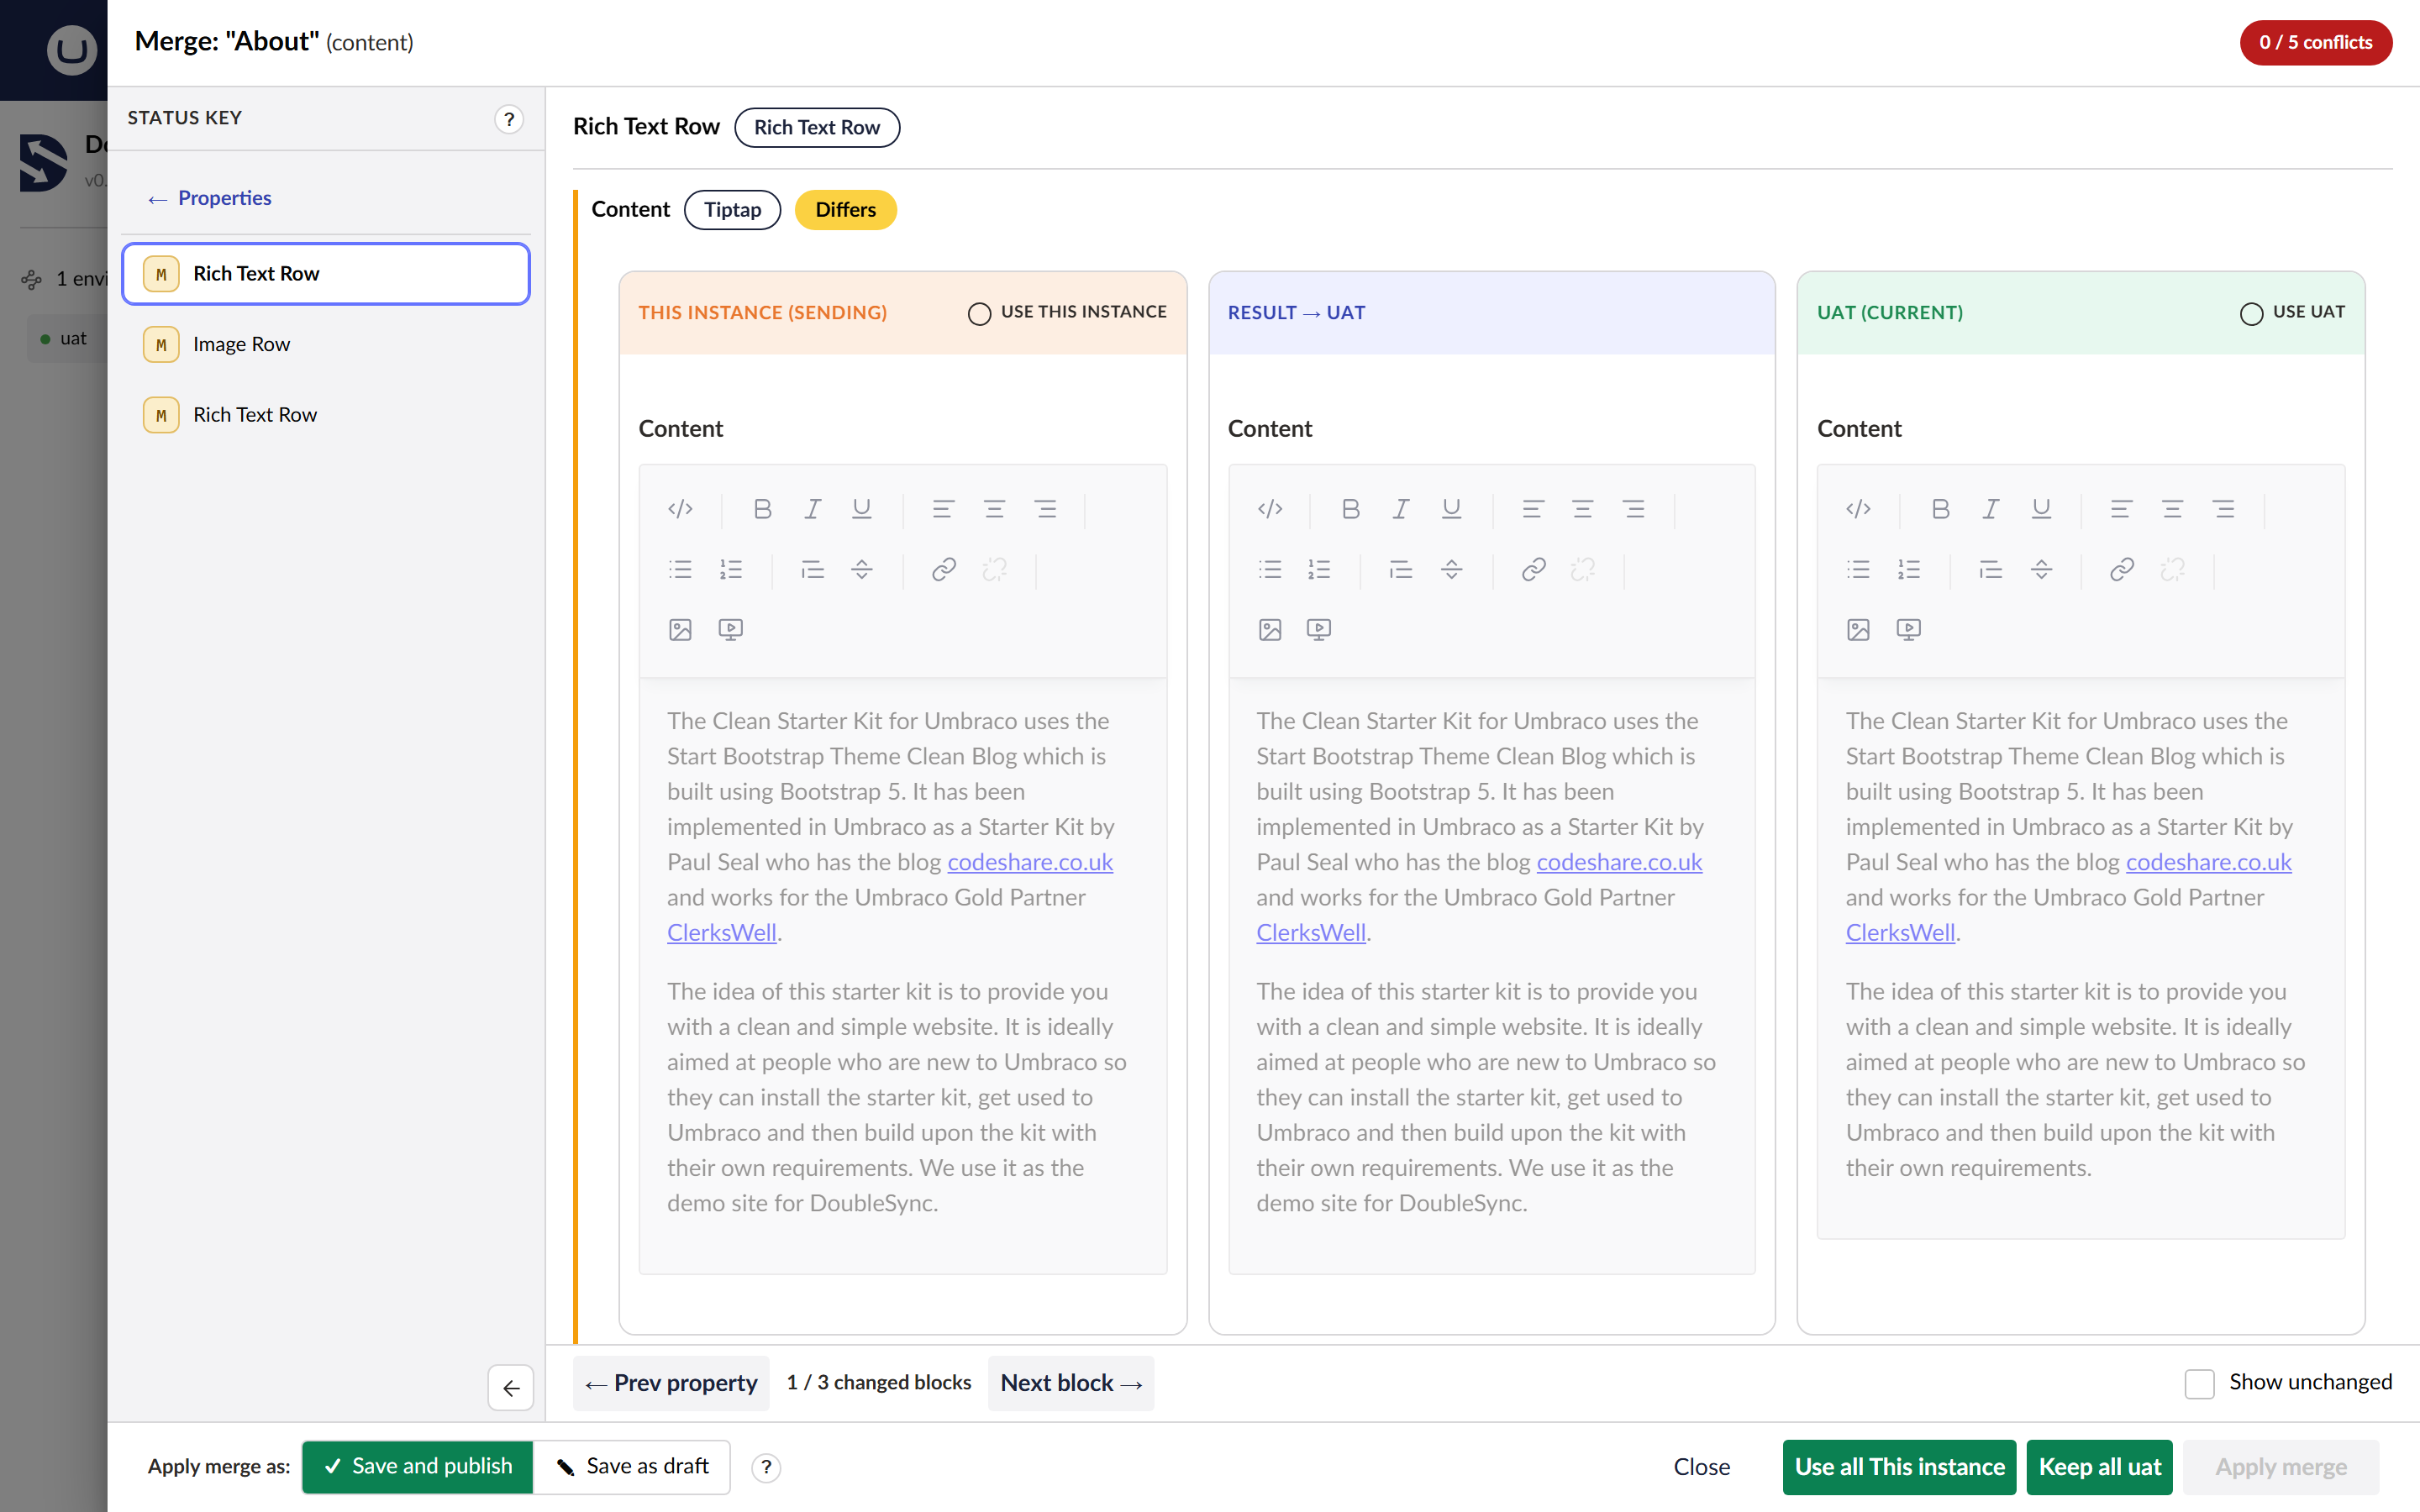The image size is (2420, 1512).
Task: Toggle Bold in This Instance editor toolbar
Action: pos(762,509)
